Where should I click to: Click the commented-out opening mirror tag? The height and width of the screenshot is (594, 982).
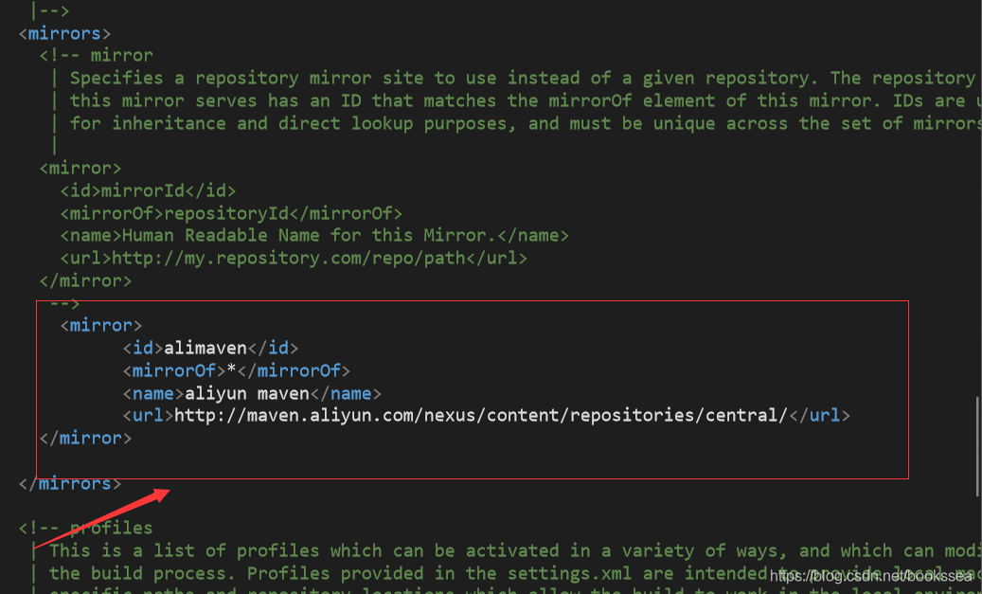click(x=80, y=168)
